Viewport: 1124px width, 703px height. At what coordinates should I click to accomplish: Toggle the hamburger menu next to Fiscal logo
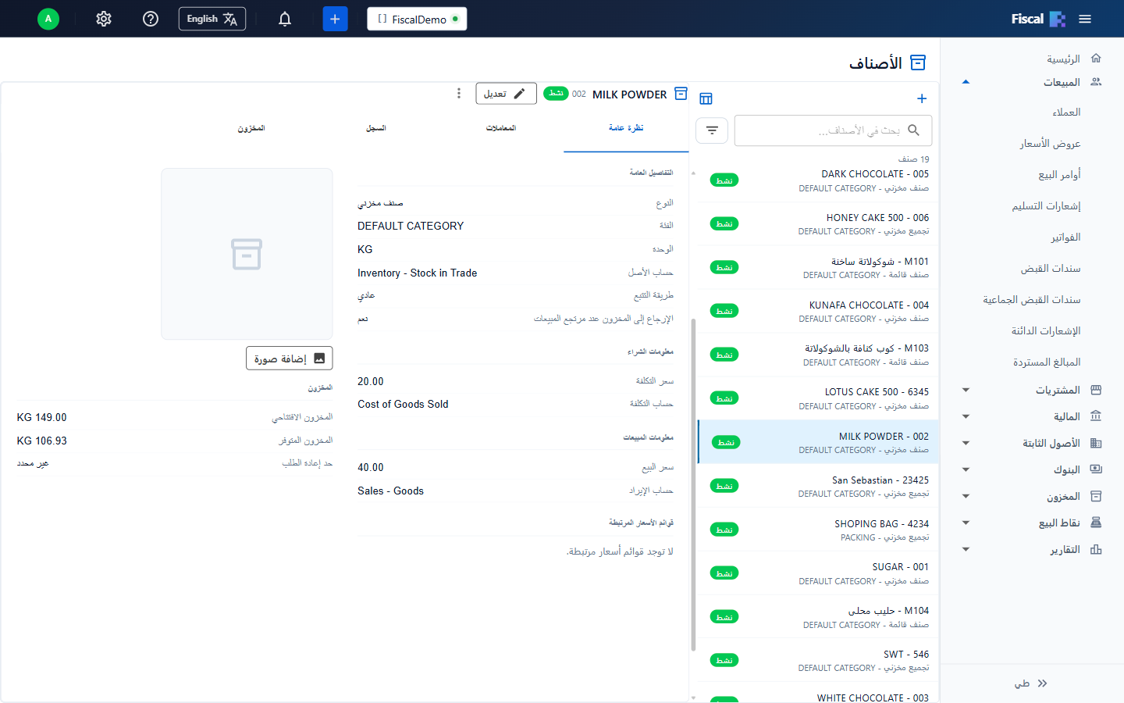coord(1085,19)
